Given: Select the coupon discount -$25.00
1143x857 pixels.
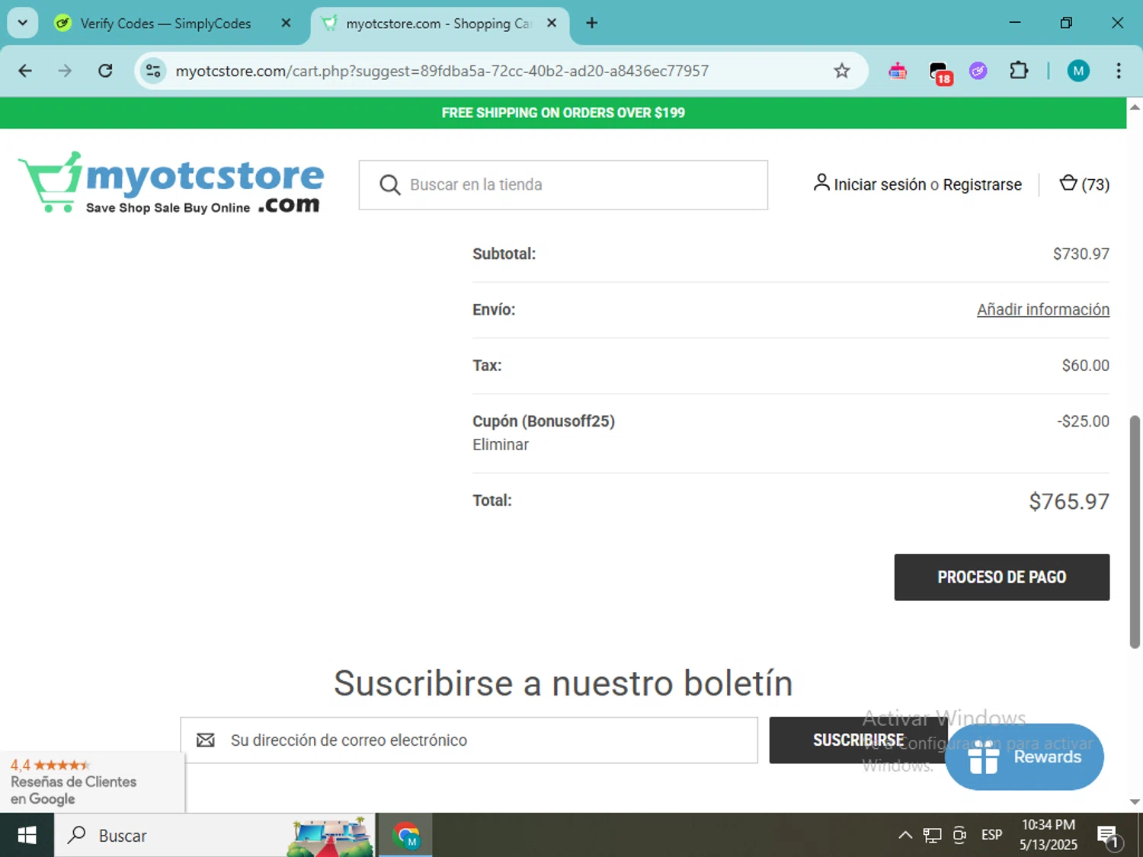Looking at the screenshot, I should point(1083,421).
